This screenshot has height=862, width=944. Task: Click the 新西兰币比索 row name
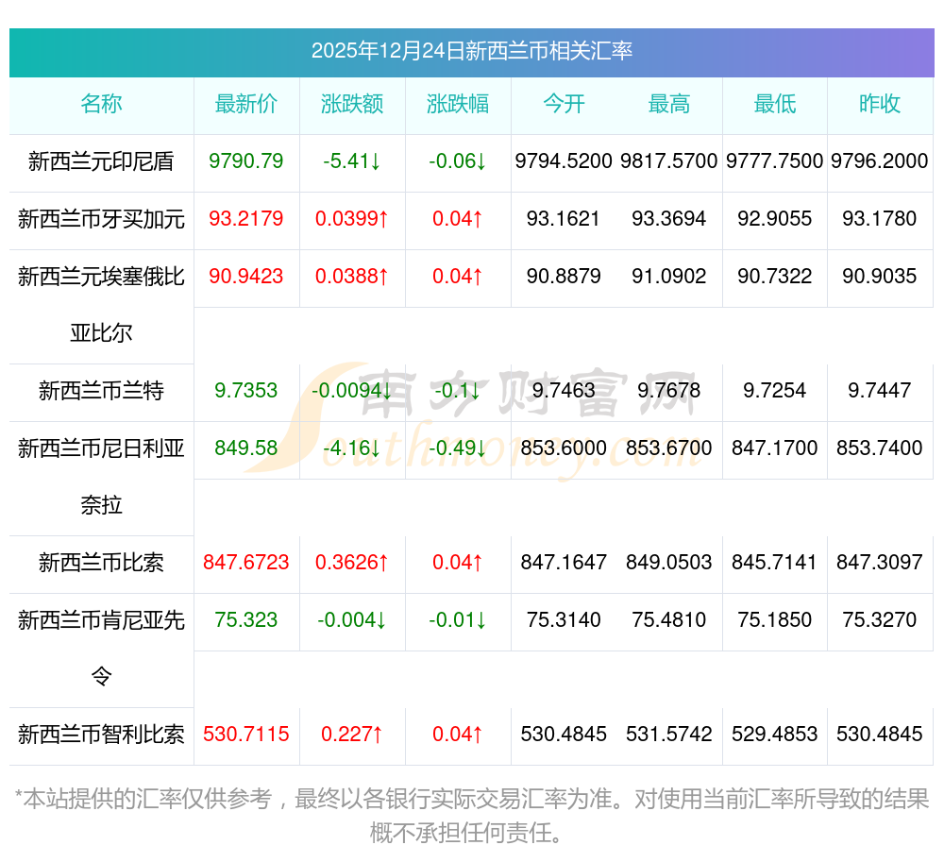click(101, 562)
